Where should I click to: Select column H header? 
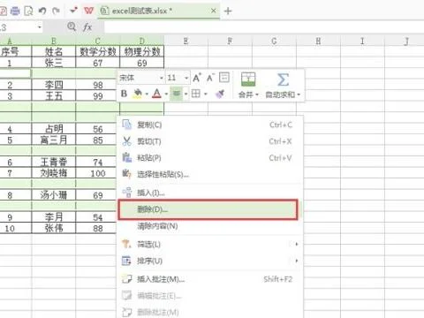click(318, 41)
